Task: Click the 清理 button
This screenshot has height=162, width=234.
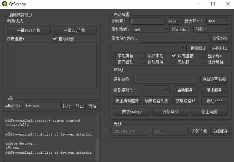Action: click(92, 106)
